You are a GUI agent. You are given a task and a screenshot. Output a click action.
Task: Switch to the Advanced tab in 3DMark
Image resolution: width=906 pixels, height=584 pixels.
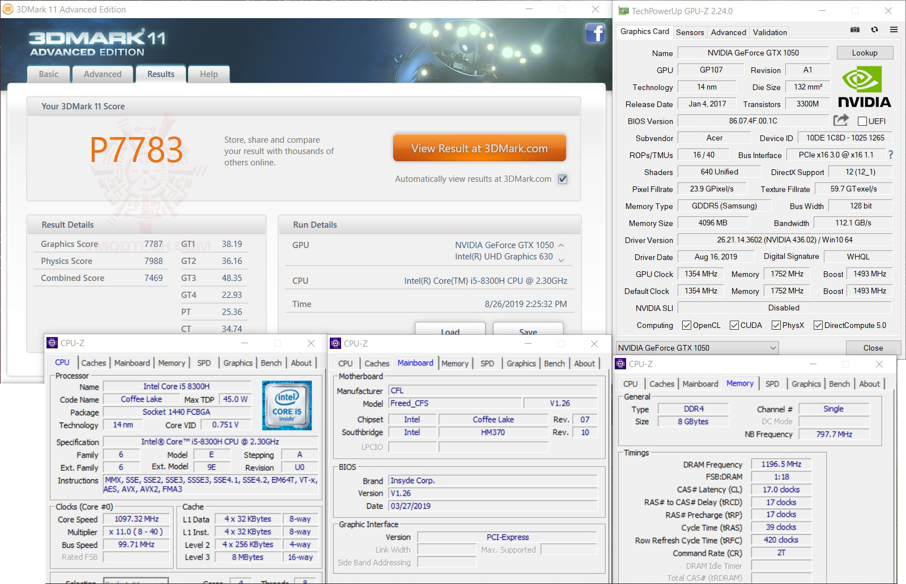coord(103,74)
